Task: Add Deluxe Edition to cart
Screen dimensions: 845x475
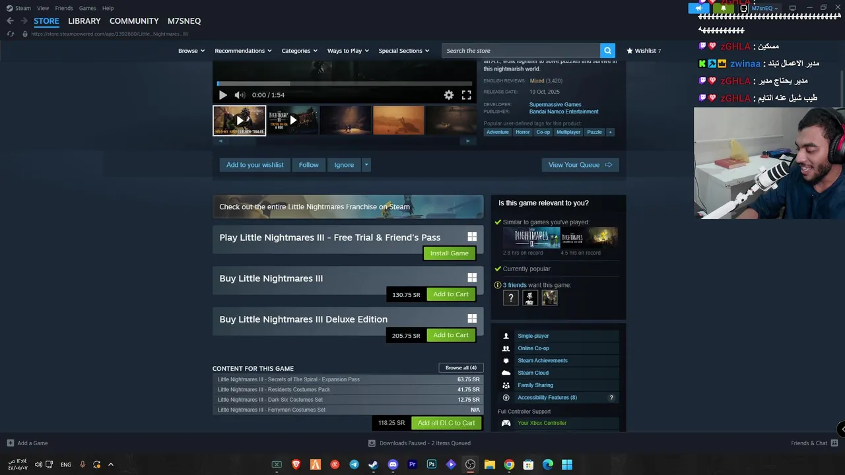Action: [451, 335]
